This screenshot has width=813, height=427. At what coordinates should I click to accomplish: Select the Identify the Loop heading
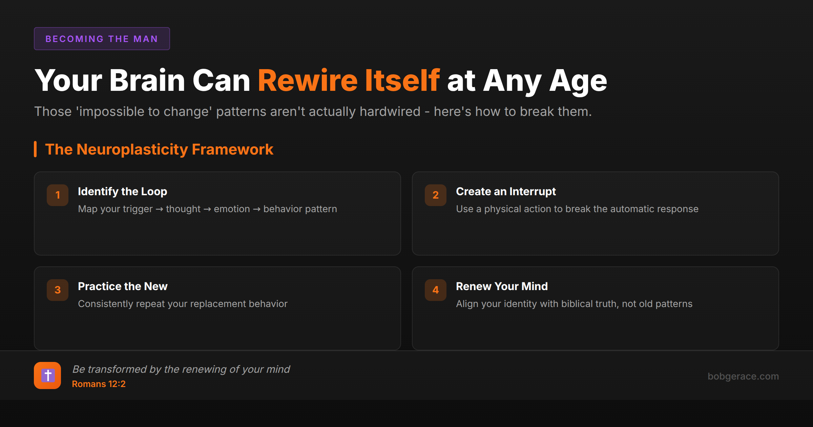pos(122,191)
